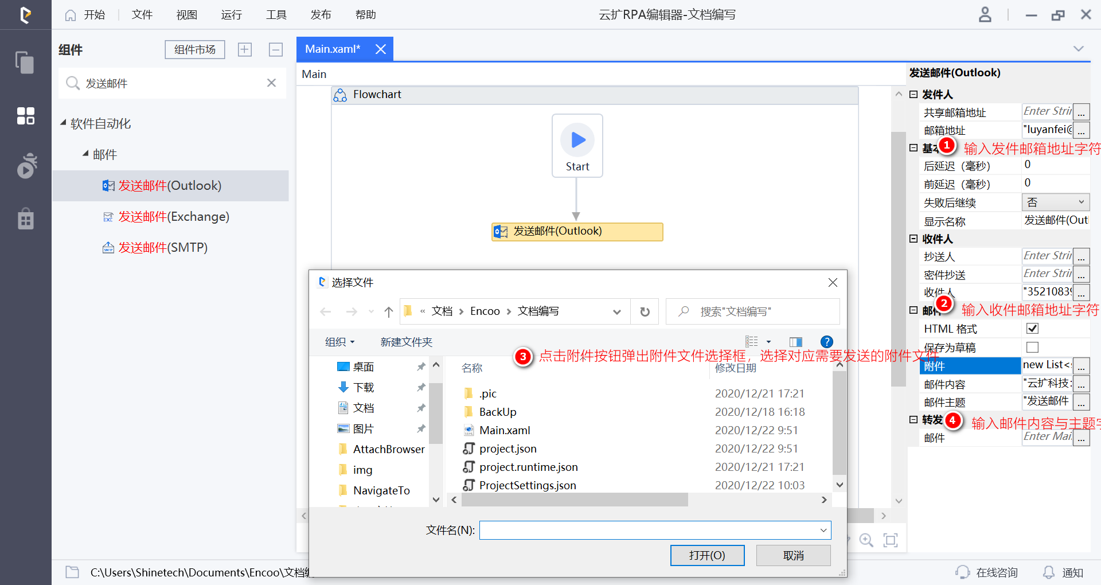Click the 新建文件夹 button

406,342
